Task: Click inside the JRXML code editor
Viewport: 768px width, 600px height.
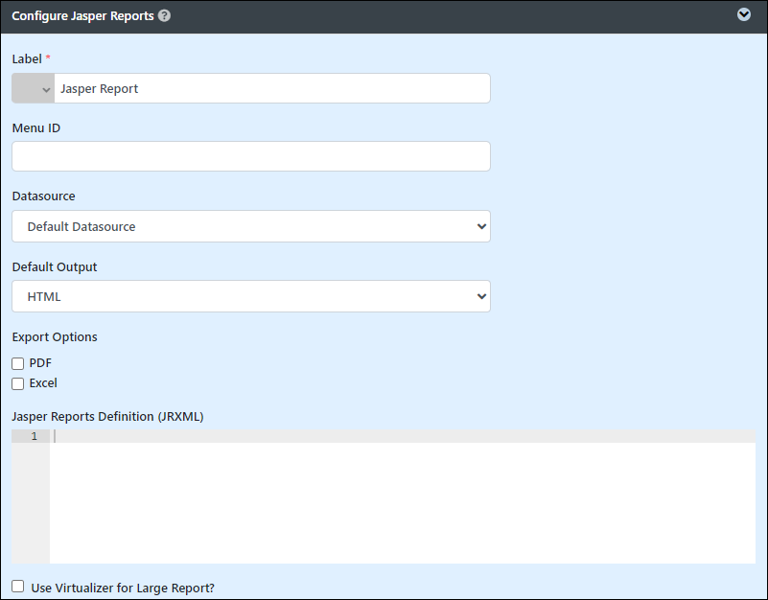Action: [402, 496]
